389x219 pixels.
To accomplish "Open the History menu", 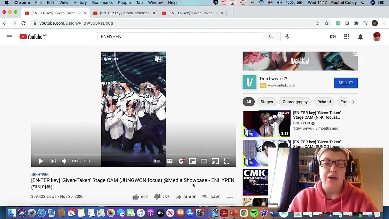I will pyautogui.click(x=80, y=2).
